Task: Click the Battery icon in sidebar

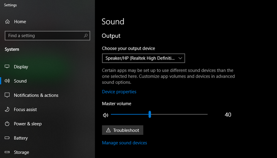Action: pyautogui.click(x=7, y=138)
